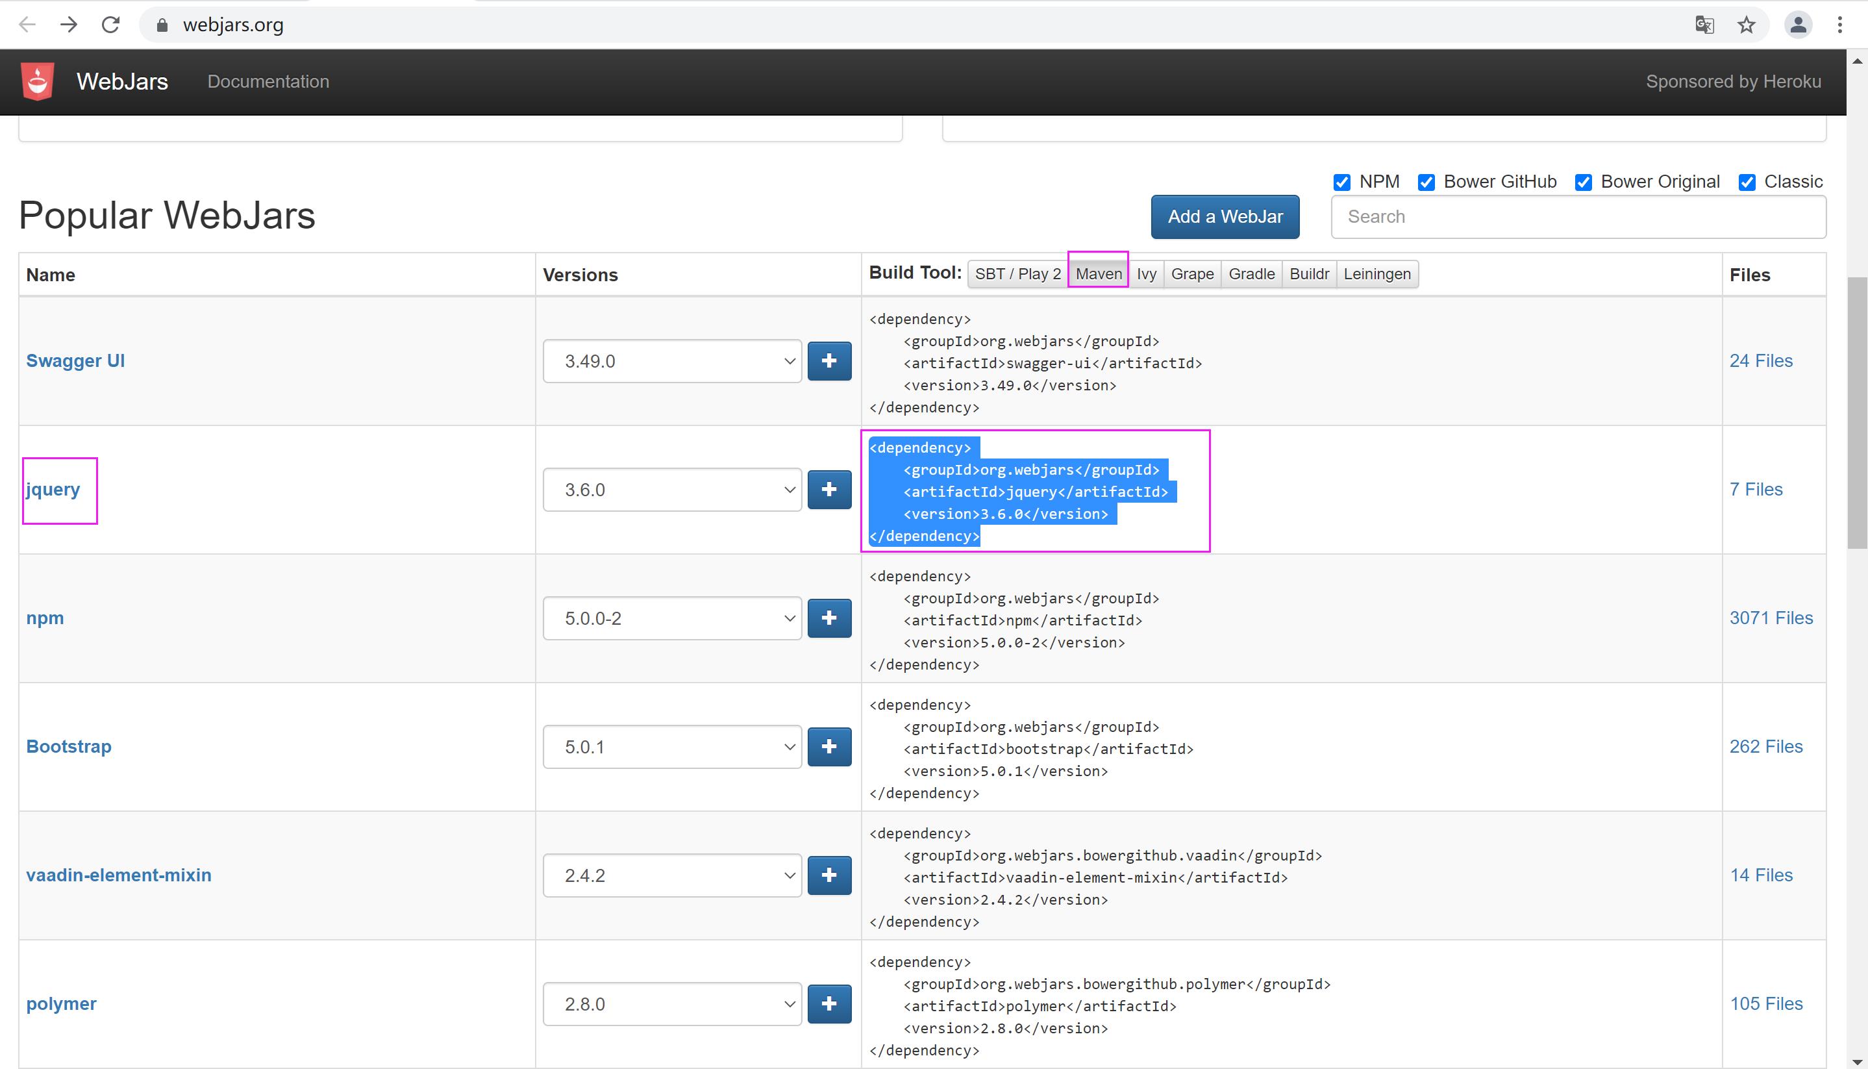Click the swagger-ui artifactId code line
Viewport: 1868px width, 1069px height.
coord(1052,364)
